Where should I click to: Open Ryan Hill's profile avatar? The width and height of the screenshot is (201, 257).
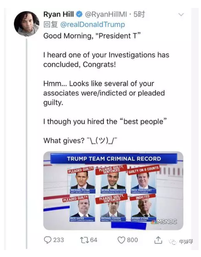27,24
